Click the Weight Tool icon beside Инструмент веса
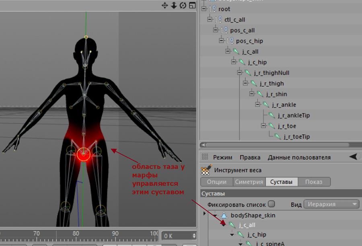The height and width of the screenshot is (246, 362). pyautogui.click(x=206, y=170)
